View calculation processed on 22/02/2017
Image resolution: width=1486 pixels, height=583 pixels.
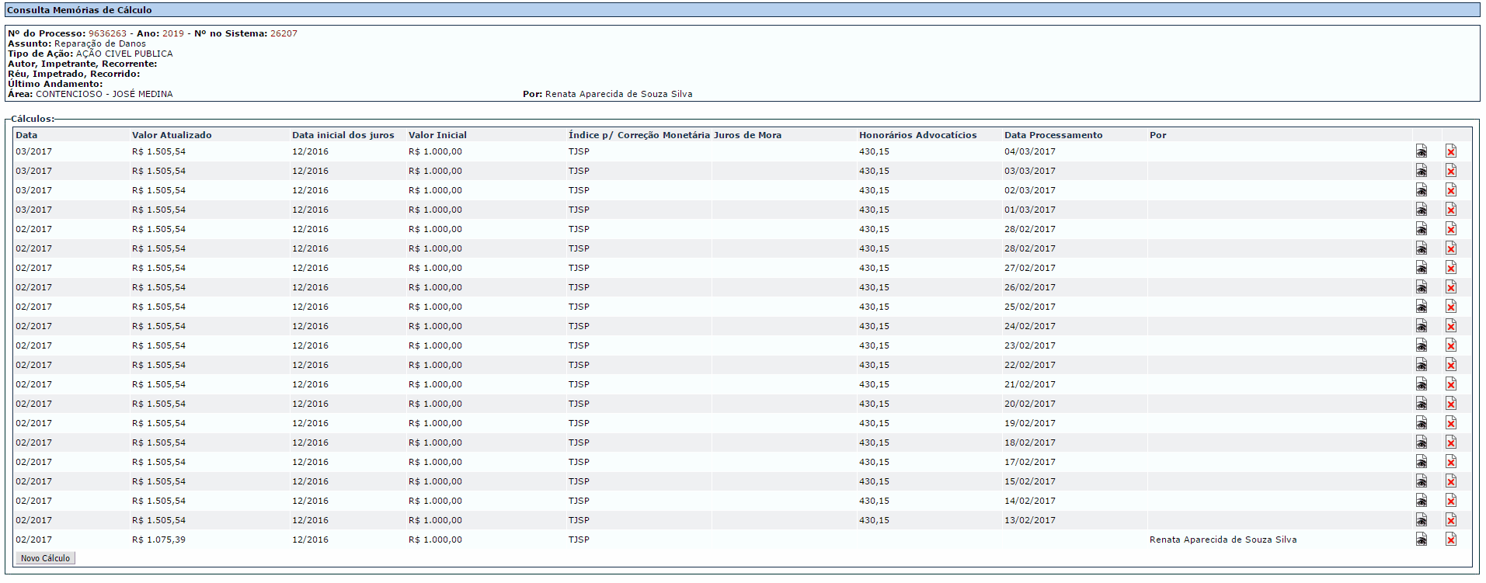pyautogui.click(x=1421, y=365)
